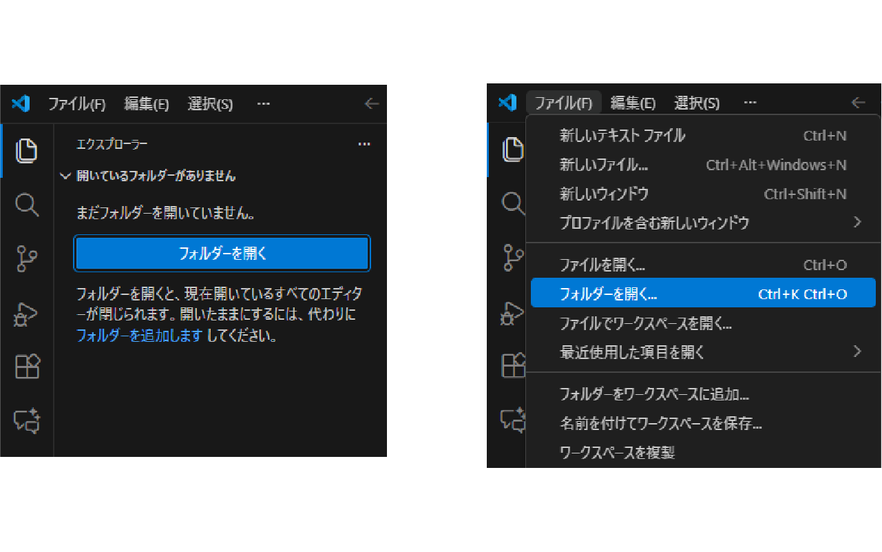Select フォルダーをワークスペースに追加... menu item

703,394
